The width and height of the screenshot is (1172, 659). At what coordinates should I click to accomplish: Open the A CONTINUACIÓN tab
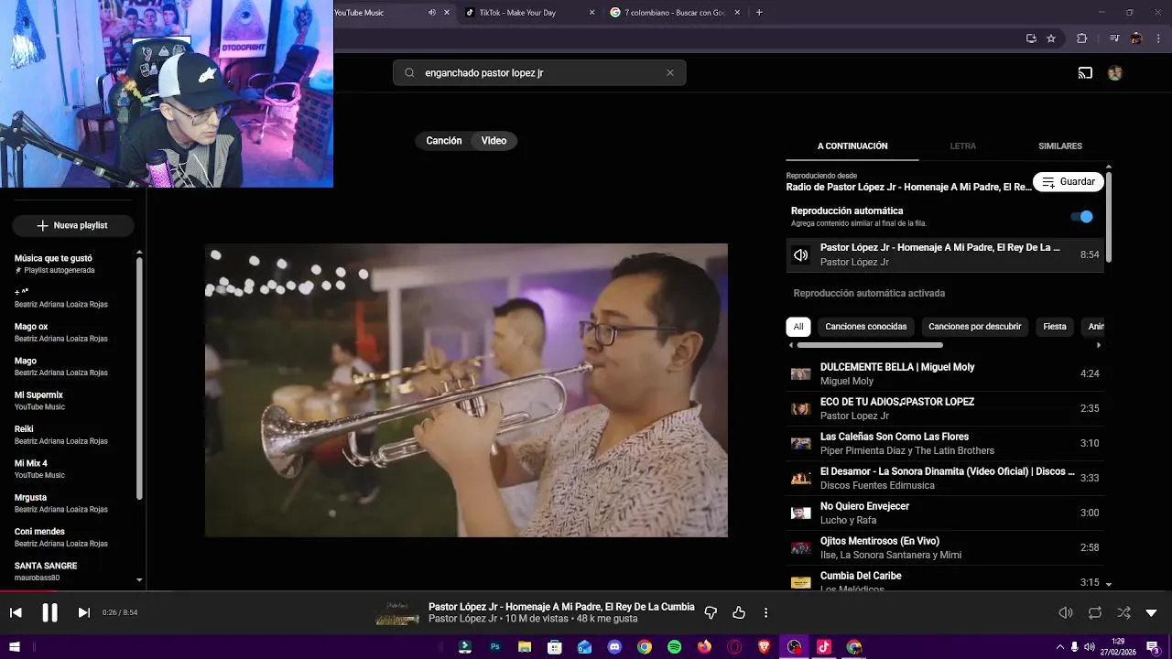click(x=852, y=146)
